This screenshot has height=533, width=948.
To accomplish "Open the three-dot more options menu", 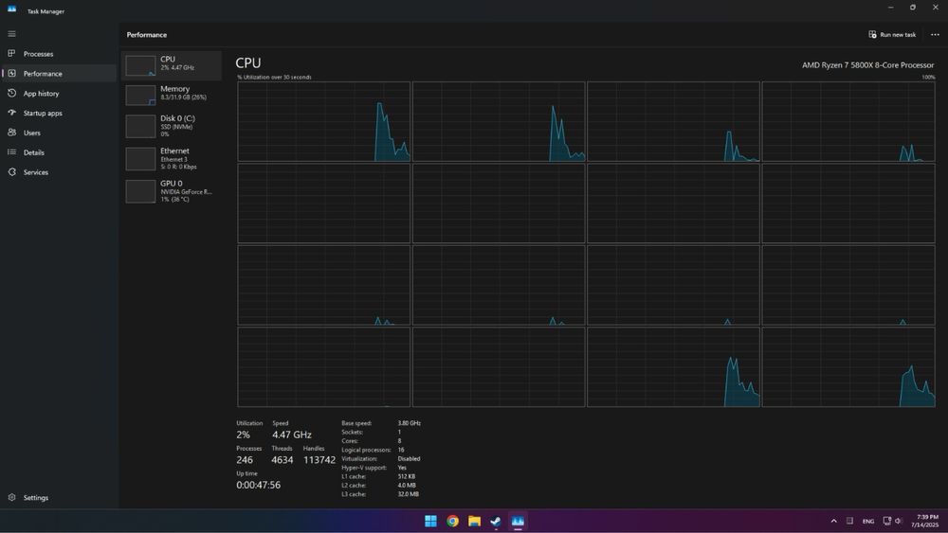I will [x=935, y=34].
